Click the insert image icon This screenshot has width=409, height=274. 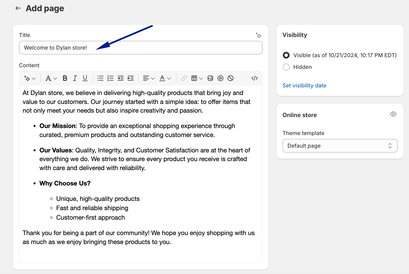(210, 78)
